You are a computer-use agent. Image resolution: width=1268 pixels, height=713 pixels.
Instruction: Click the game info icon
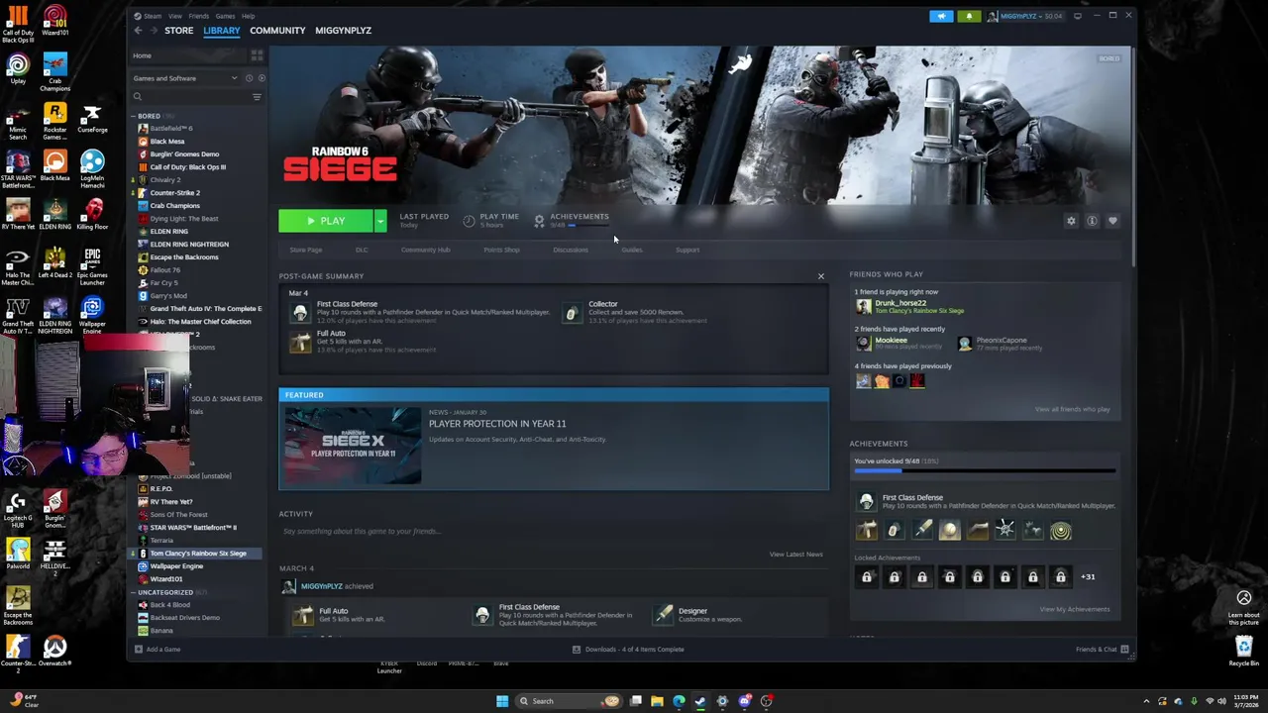pos(1092,221)
